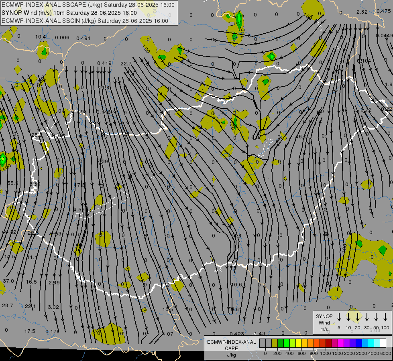393x361 pixels.
Task: Click the map value 0.419
Action: coord(104,63)
